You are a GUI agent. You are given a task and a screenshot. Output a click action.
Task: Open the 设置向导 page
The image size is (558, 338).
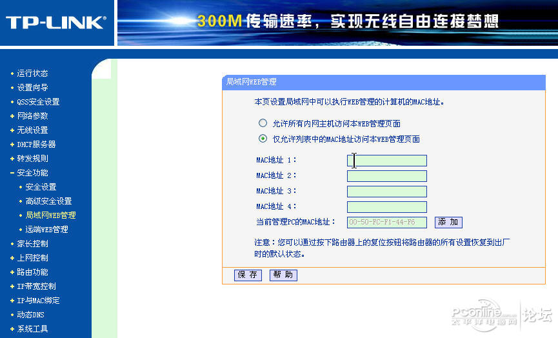pos(32,88)
